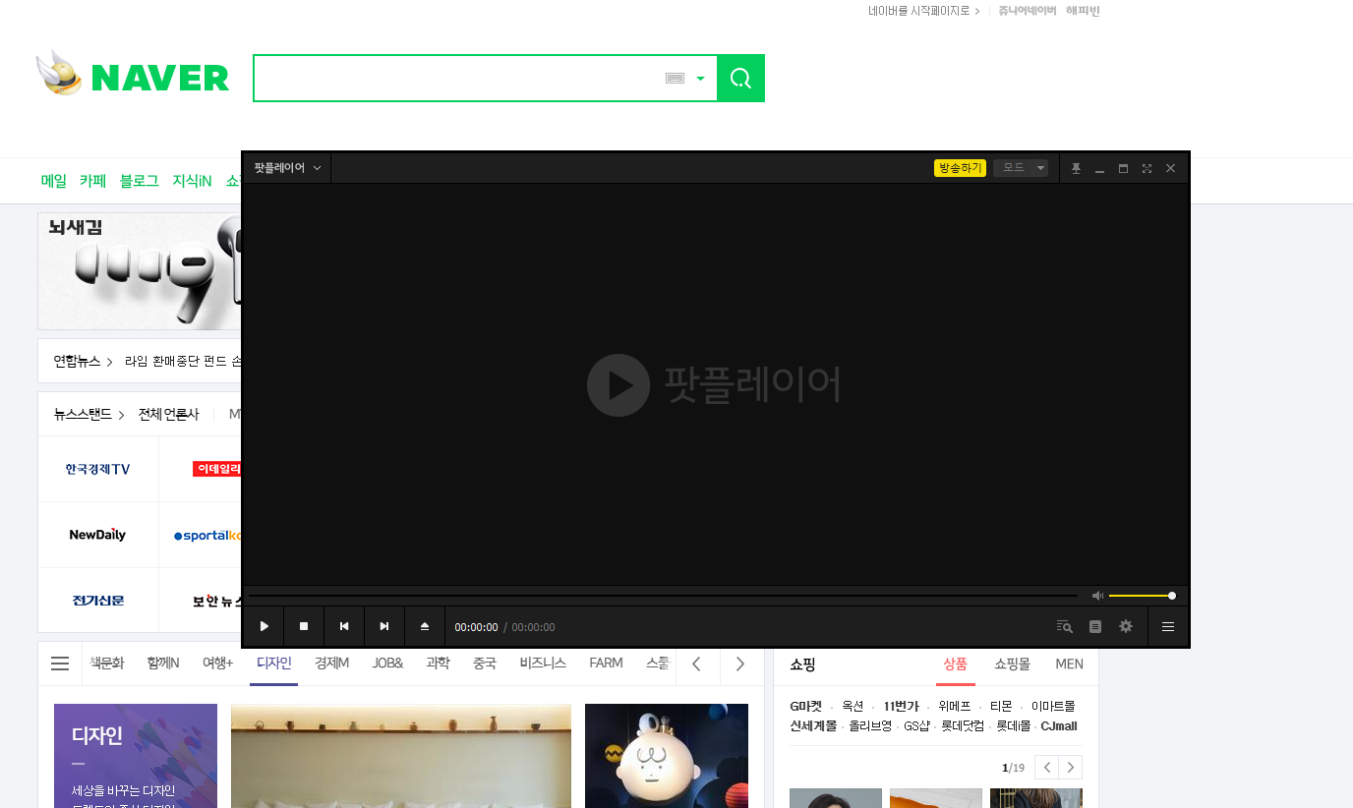Click 네이버를 시작페이지로 link
The height and width of the screenshot is (808, 1353).
tap(923, 11)
